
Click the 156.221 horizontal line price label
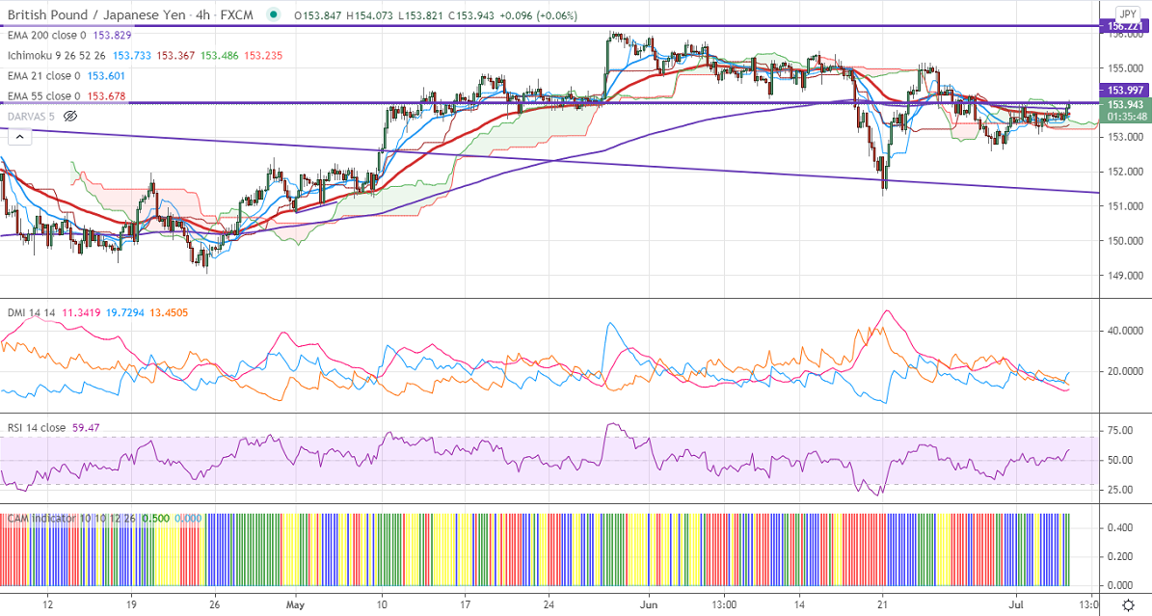tap(1125, 26)
